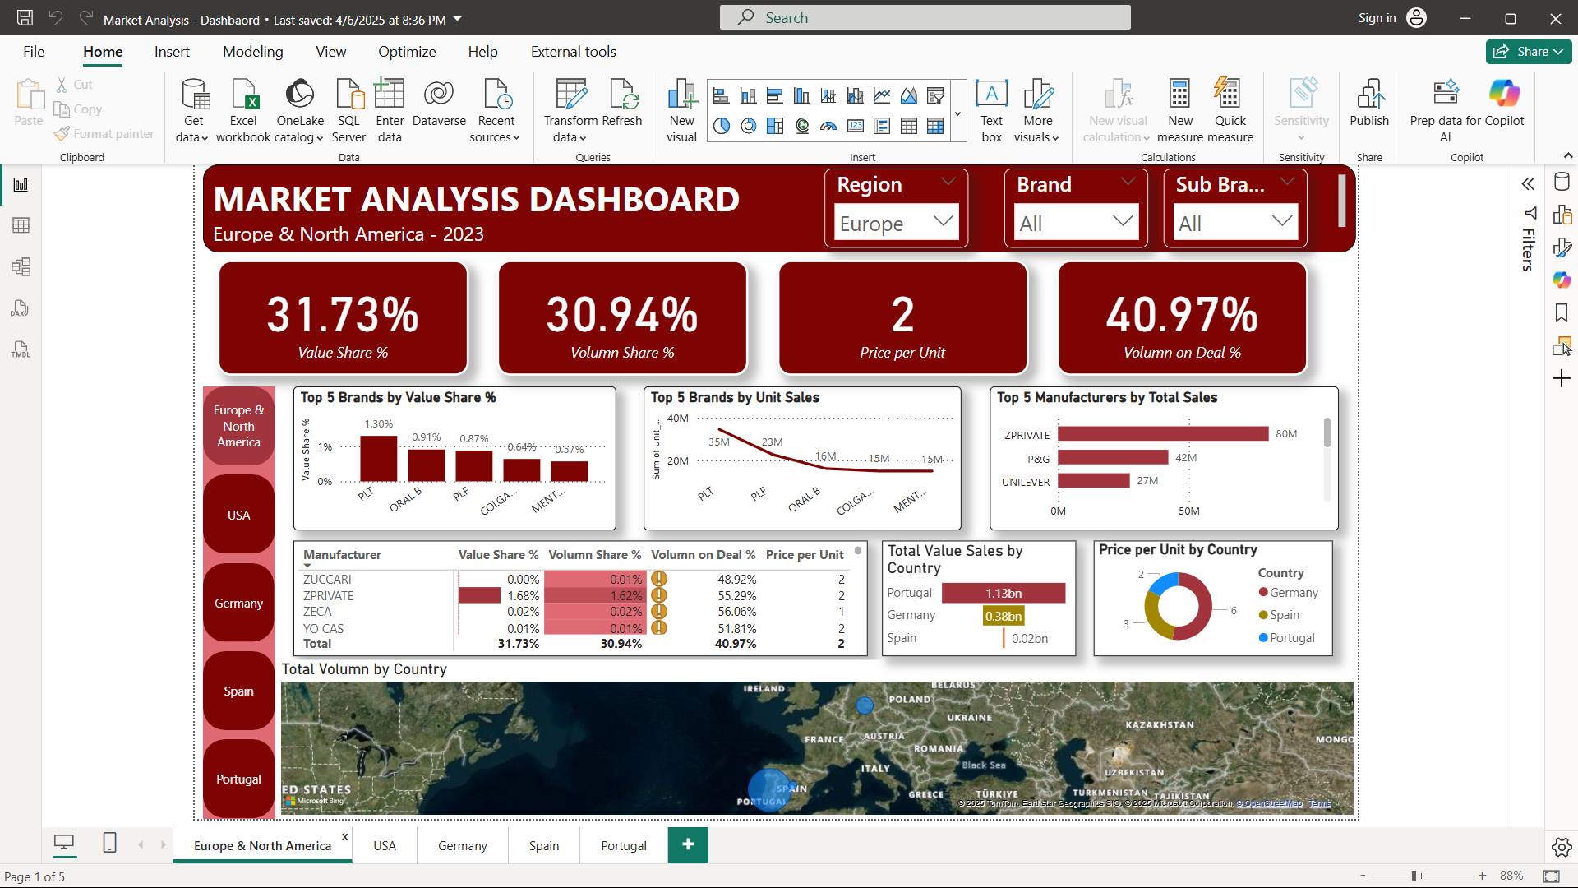This screenshot has height=888, width=1578.
Task: Switch to mobile layout view
Action: [x=109, y=843]
